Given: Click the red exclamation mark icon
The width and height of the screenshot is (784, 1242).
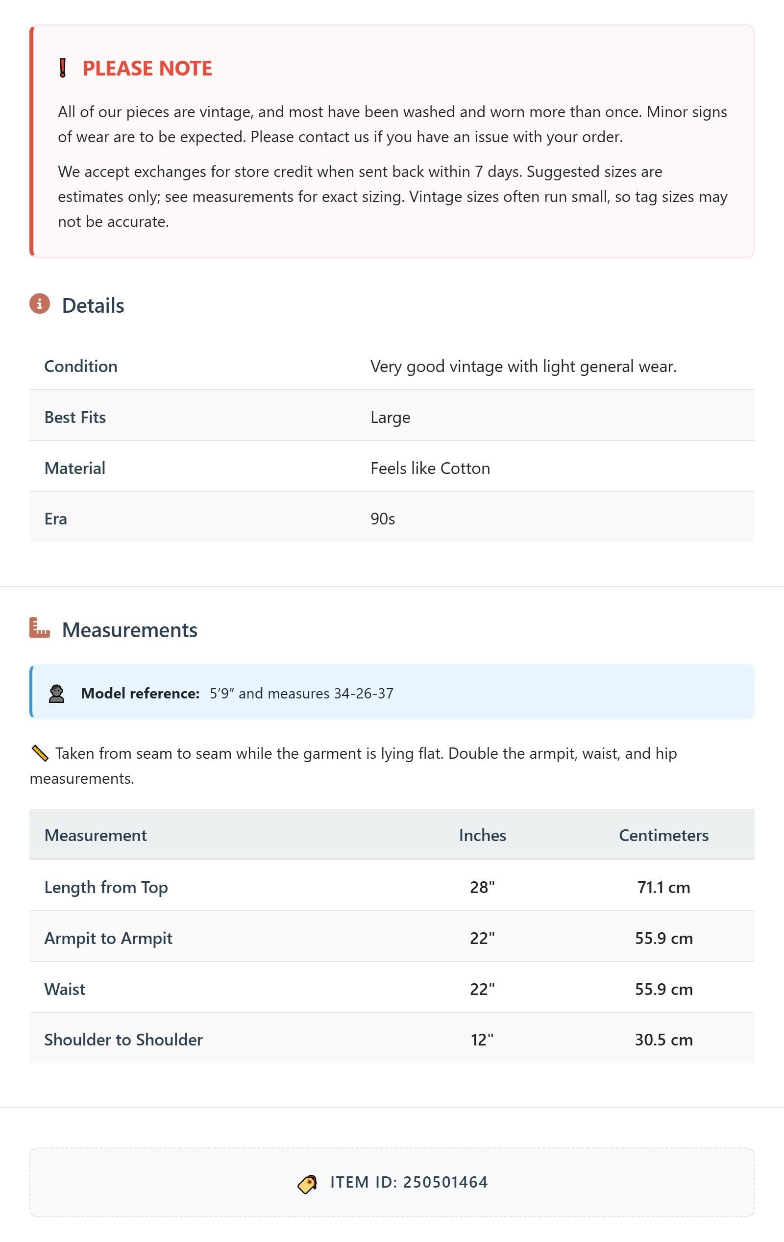Looking at the screenshot, I should 62,68.
